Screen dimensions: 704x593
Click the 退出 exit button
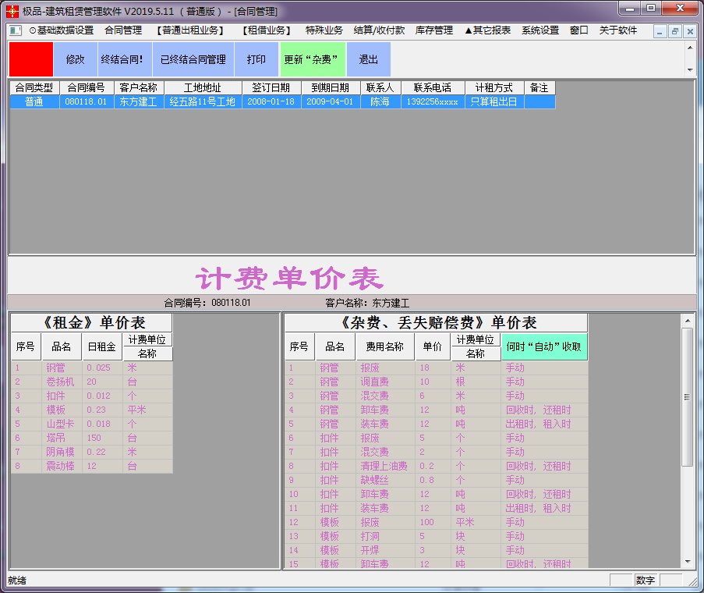tap(369, 59)
